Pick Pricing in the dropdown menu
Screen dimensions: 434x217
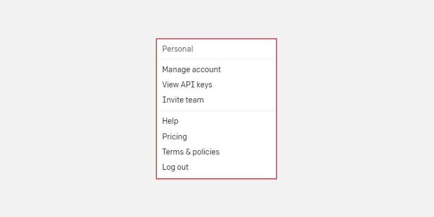tap(174, 137)
